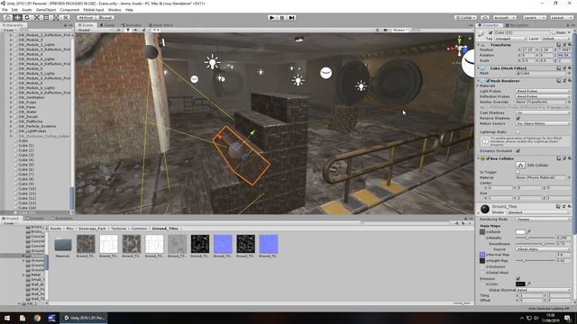Click the Pause button

point(282,17)
